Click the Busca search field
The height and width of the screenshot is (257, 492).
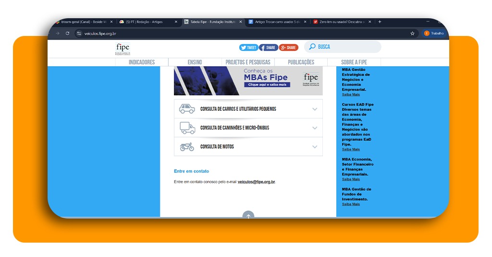[346, 47]
